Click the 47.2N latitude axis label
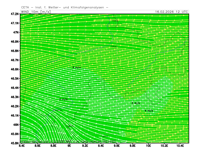209x157 pixels. click(x=15, y=14)
